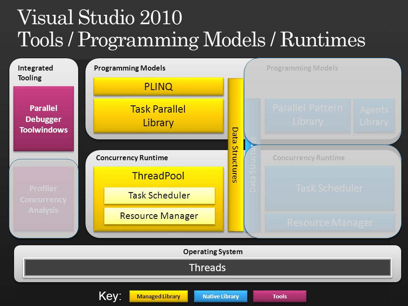This screenshot has height=306, width=408.
Task: Click the faded Parallel Pattern Library box
Action: point(308,115)
